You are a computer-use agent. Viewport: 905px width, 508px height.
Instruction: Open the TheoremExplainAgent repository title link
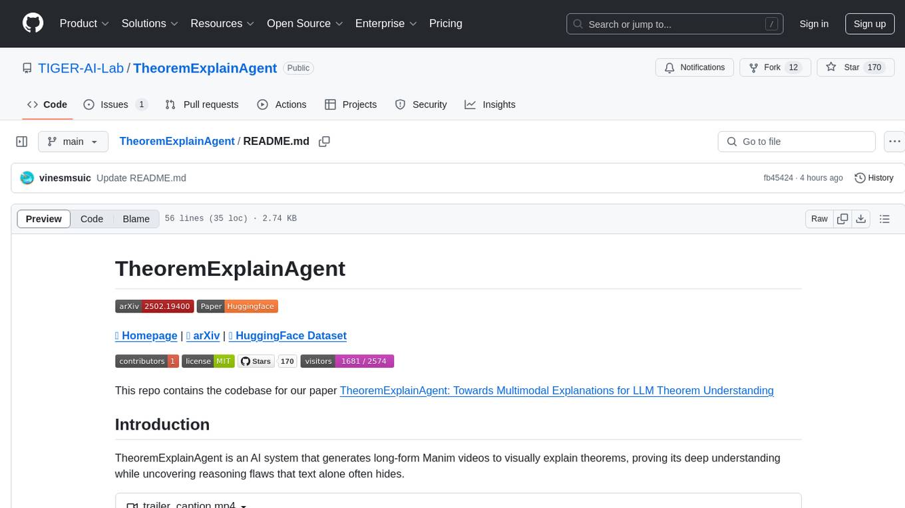[205, 68]
